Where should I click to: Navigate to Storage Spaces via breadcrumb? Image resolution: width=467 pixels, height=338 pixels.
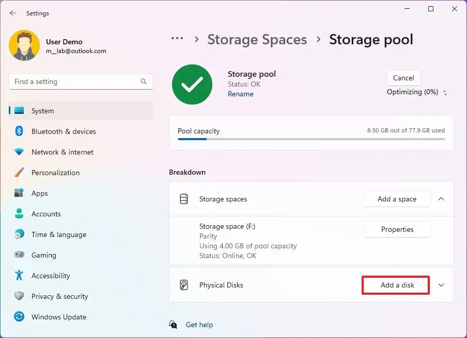coord(257,39)
